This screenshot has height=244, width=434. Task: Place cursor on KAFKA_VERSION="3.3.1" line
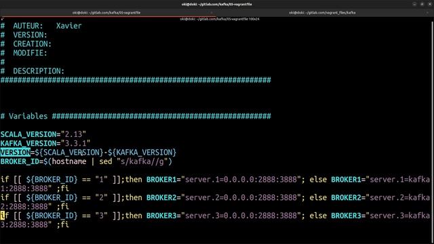pyautogui.click(x=45, y=143)
